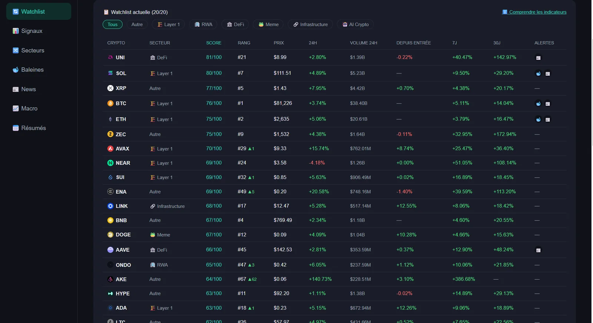Filter watchlist by RWA chip

[203, 24]
